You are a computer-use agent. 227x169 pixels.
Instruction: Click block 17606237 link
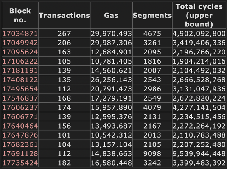click(20, 107)
